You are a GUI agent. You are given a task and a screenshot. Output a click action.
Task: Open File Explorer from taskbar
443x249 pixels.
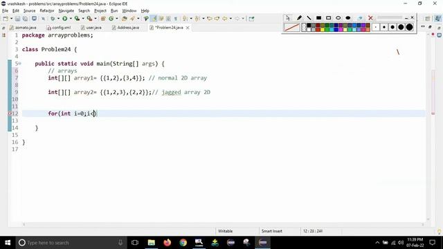[151, 243]
